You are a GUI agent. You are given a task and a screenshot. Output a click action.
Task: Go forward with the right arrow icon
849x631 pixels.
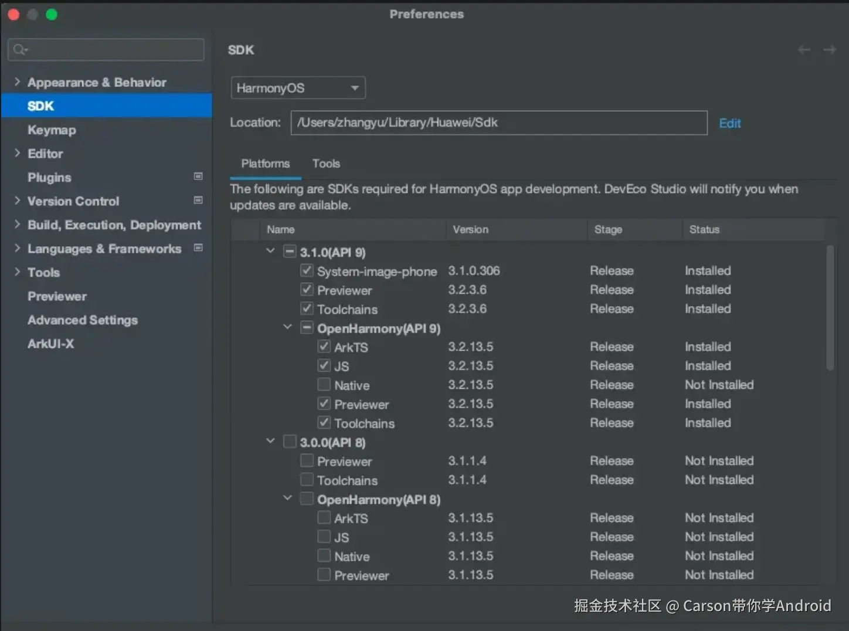[830, 50]
